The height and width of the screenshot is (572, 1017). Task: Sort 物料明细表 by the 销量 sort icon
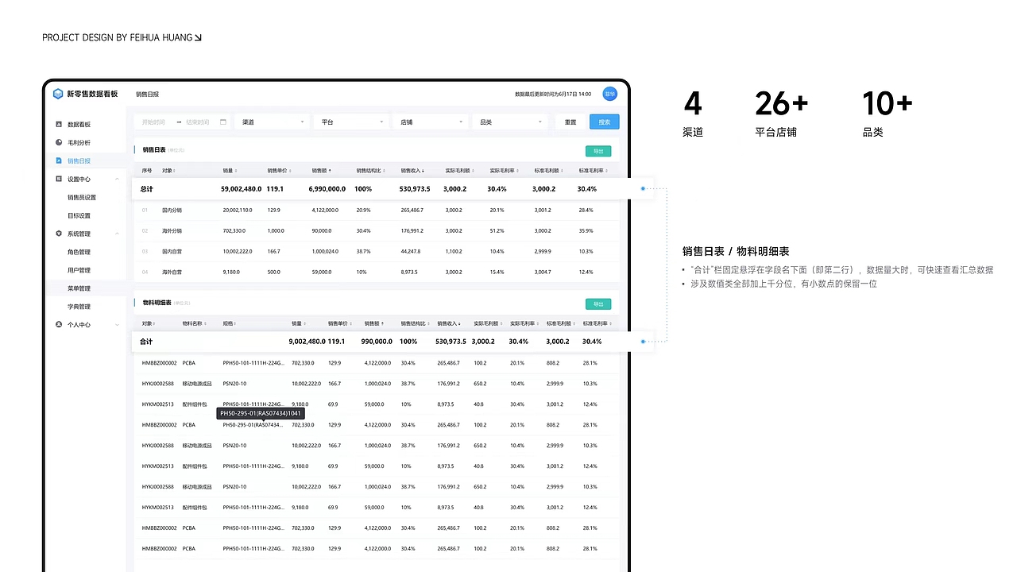pos(304,324)
